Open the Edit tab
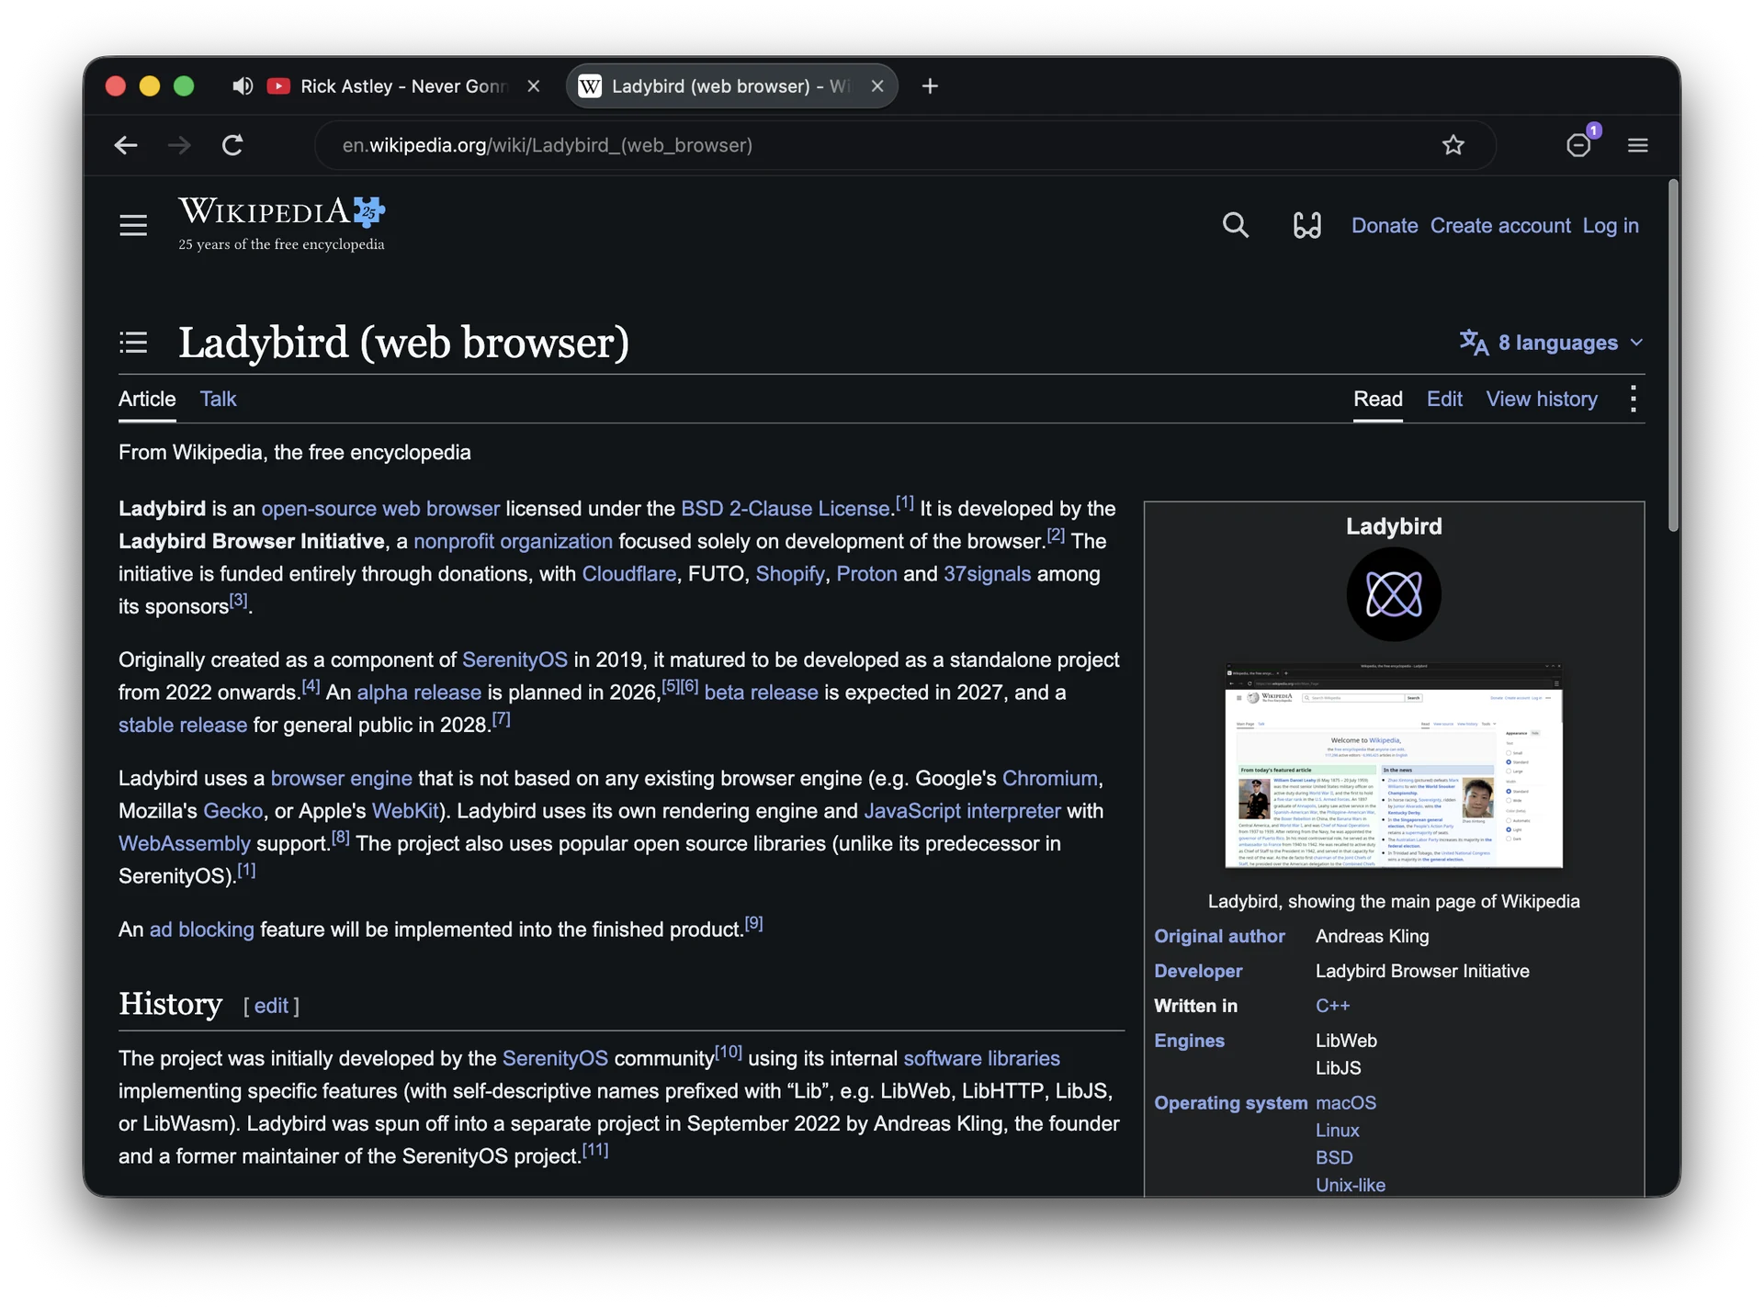This screenshot has height=1307, width=1764. (1444, 399)
